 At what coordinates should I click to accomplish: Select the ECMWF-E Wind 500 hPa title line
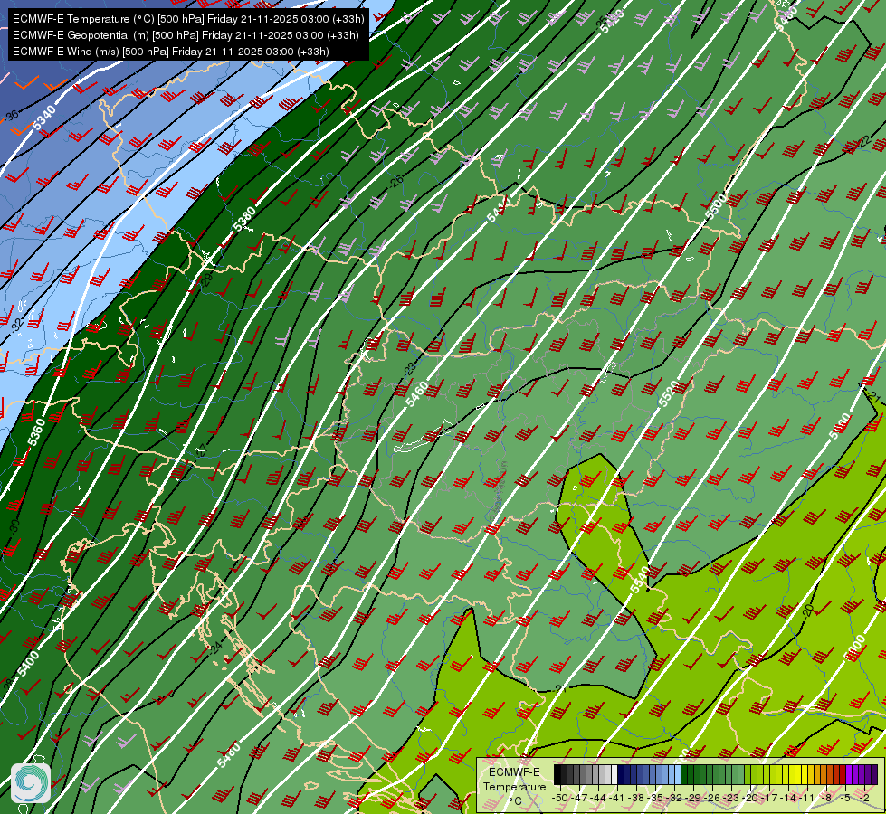pos(171,52)
